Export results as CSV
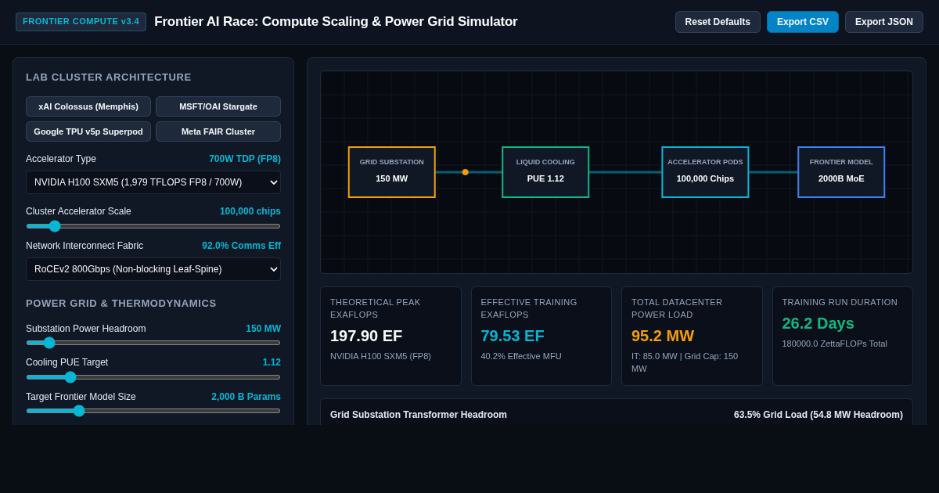 click(803, 22)
